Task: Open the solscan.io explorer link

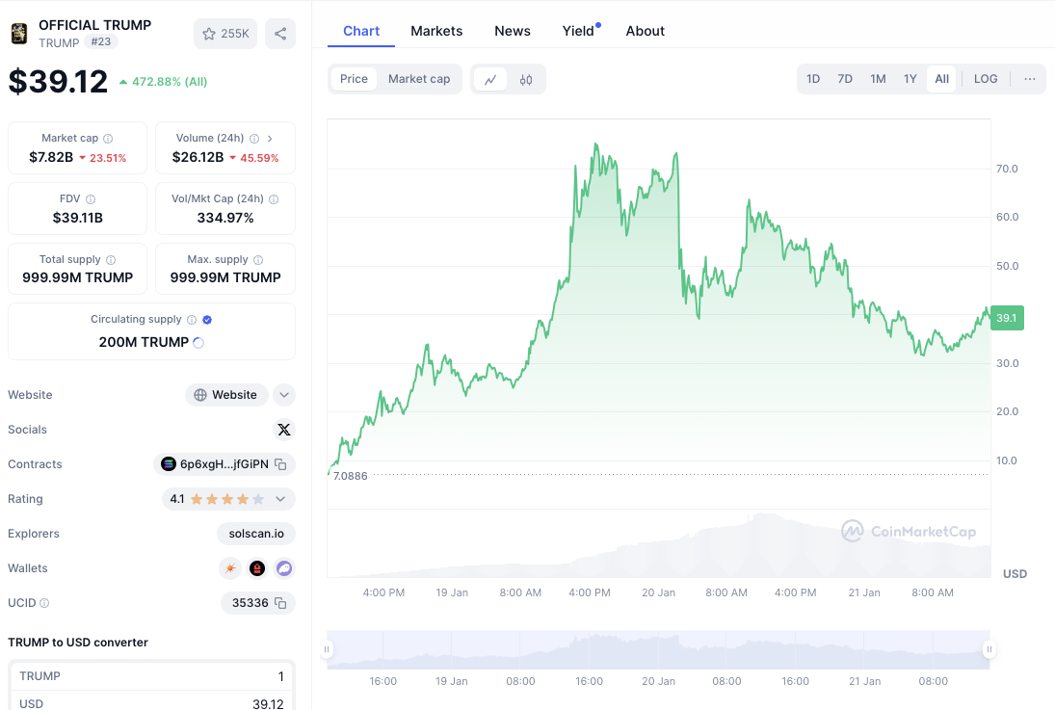Action: pyautogui.click(x=256, y=534)
